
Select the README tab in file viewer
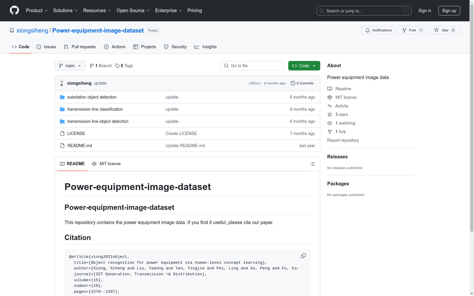(x=72, y=164)
